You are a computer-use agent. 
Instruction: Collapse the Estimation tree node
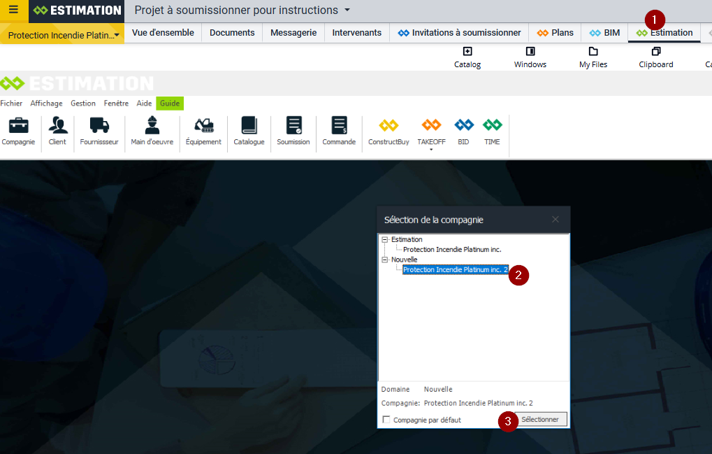pyautogui.click(x=384, y=240)
